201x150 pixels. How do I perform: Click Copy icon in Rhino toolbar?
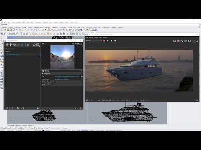[x=20, y=30]
